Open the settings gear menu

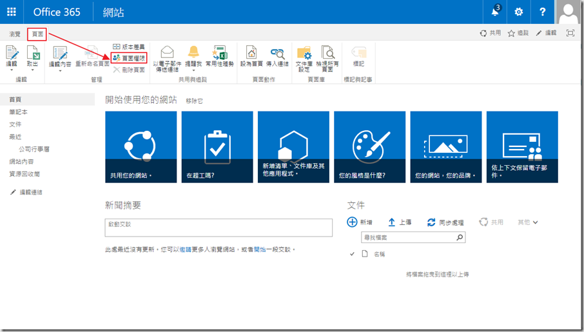coord(519,12)
